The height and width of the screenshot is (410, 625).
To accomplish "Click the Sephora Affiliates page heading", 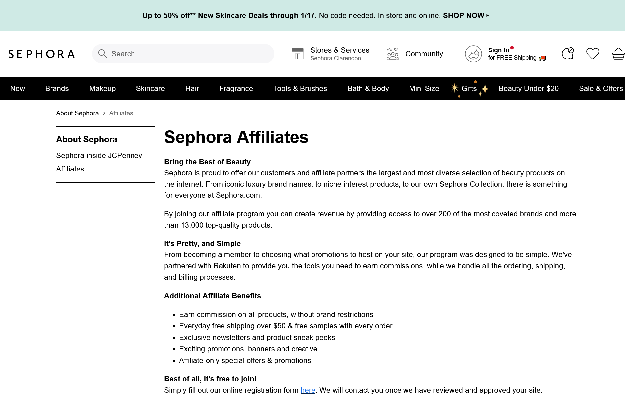I will tap(236, 137).
